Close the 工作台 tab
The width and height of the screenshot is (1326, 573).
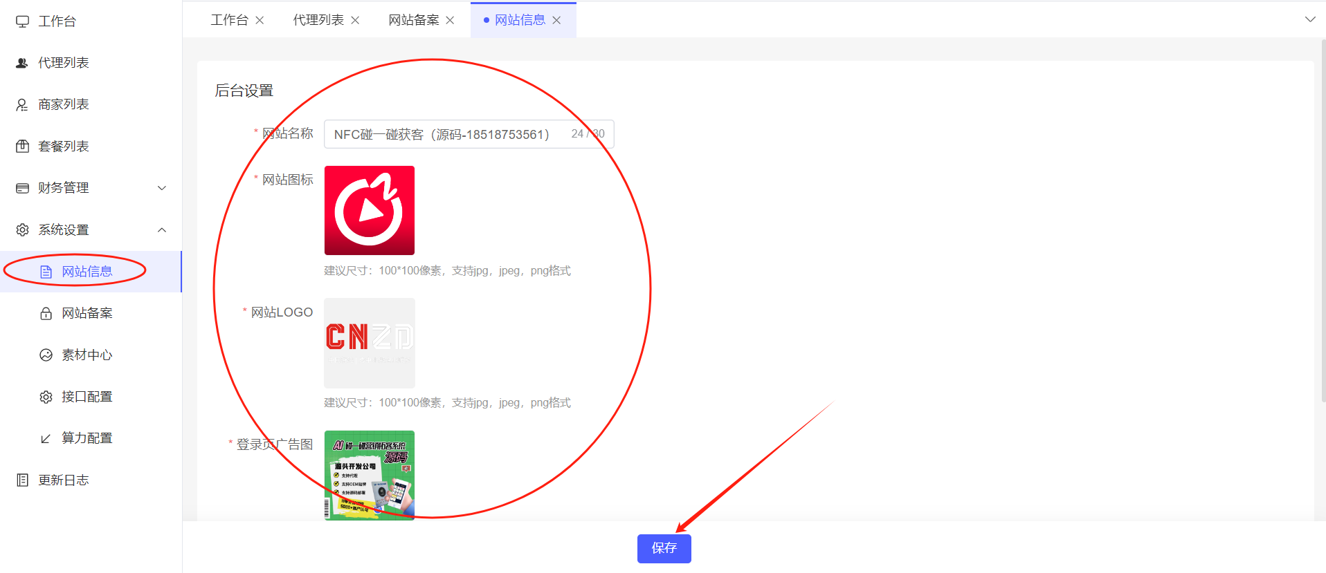[x=260, y=20]
